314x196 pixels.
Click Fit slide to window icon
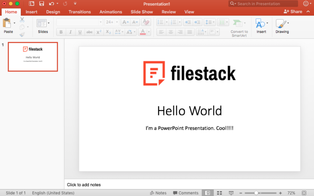(304, 193)
